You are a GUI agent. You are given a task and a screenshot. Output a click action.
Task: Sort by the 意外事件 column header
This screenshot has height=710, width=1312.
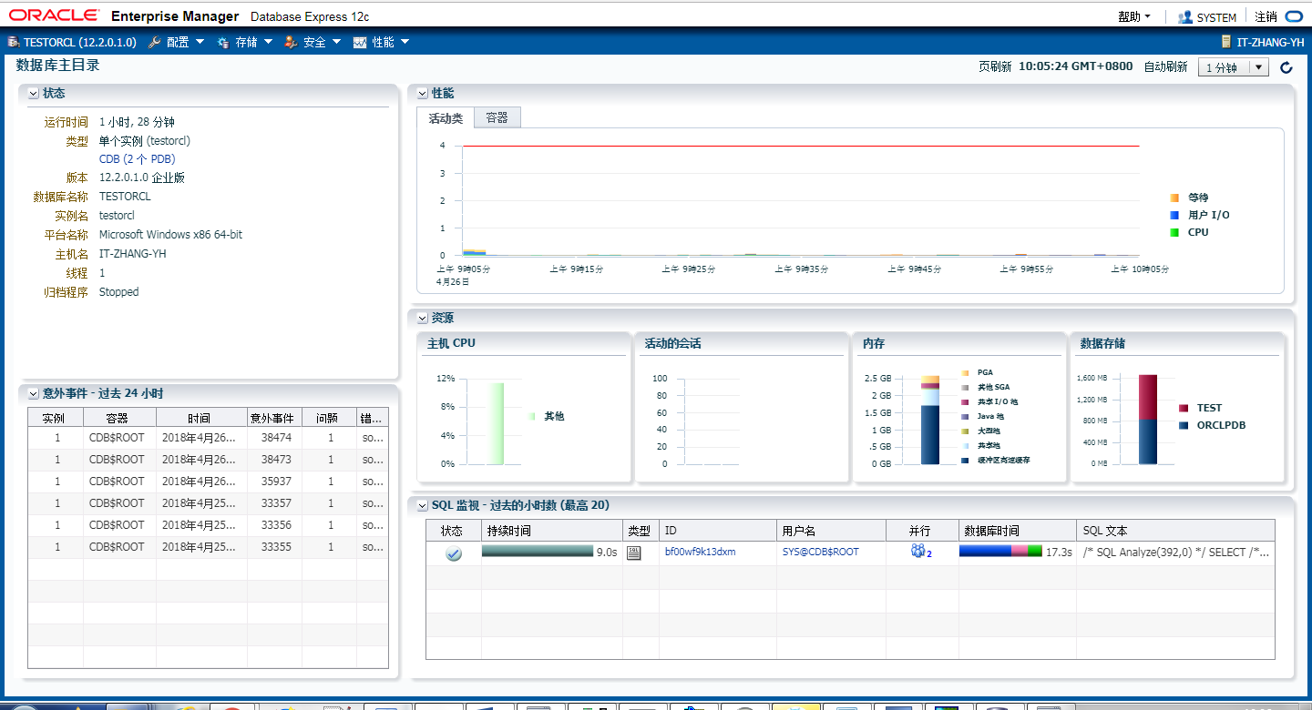click(x=274, y=418)
